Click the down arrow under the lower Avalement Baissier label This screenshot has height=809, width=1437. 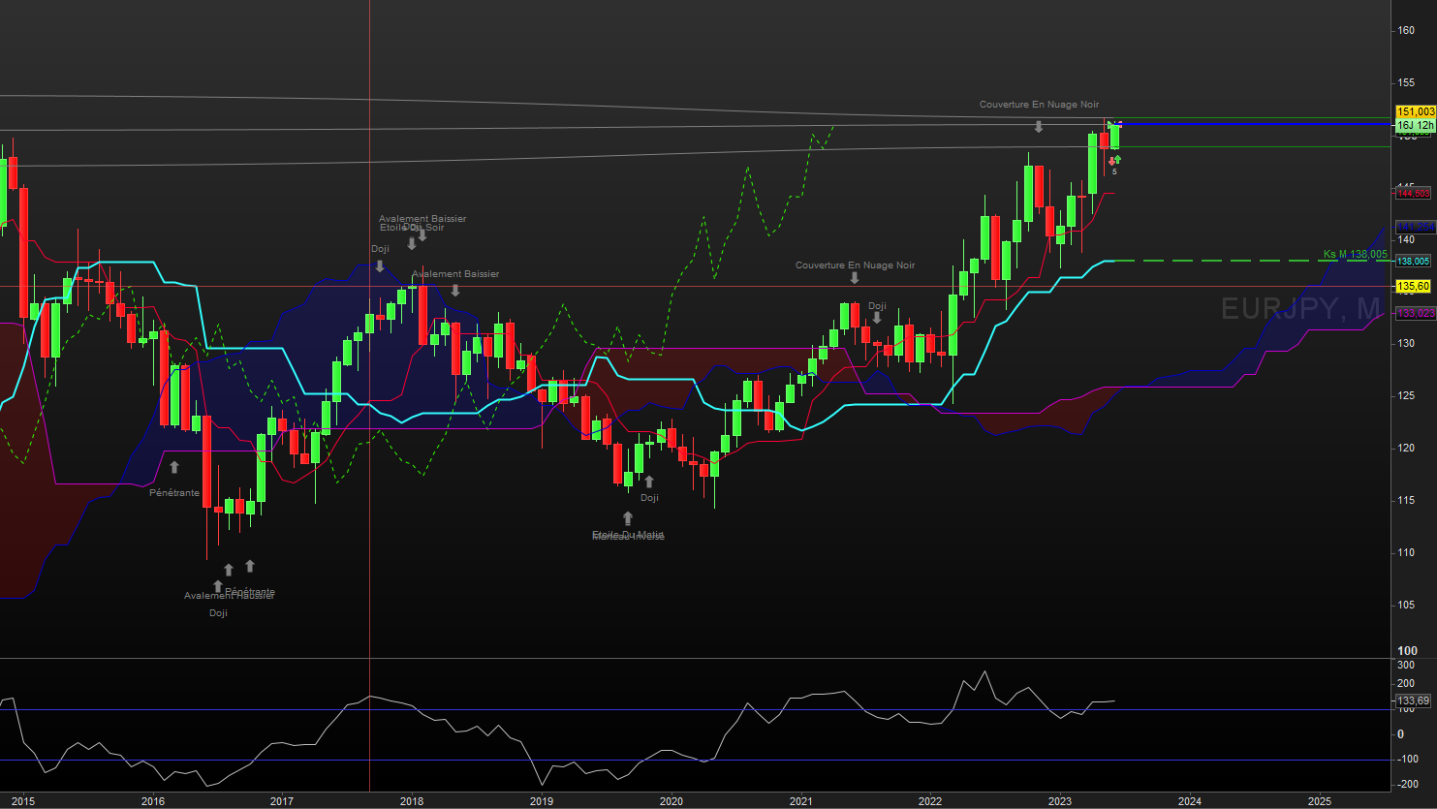click(x=455, y=290)
